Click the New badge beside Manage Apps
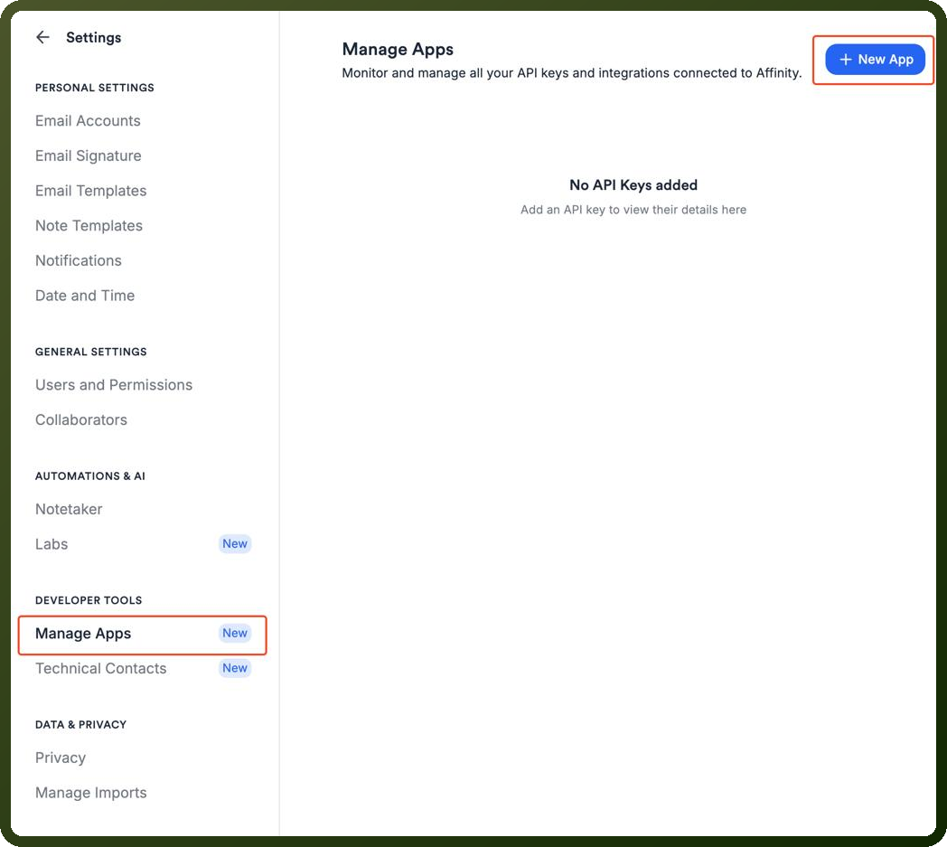Image resolution: width=947 pixels, height=847 pixels. [234, 633]
